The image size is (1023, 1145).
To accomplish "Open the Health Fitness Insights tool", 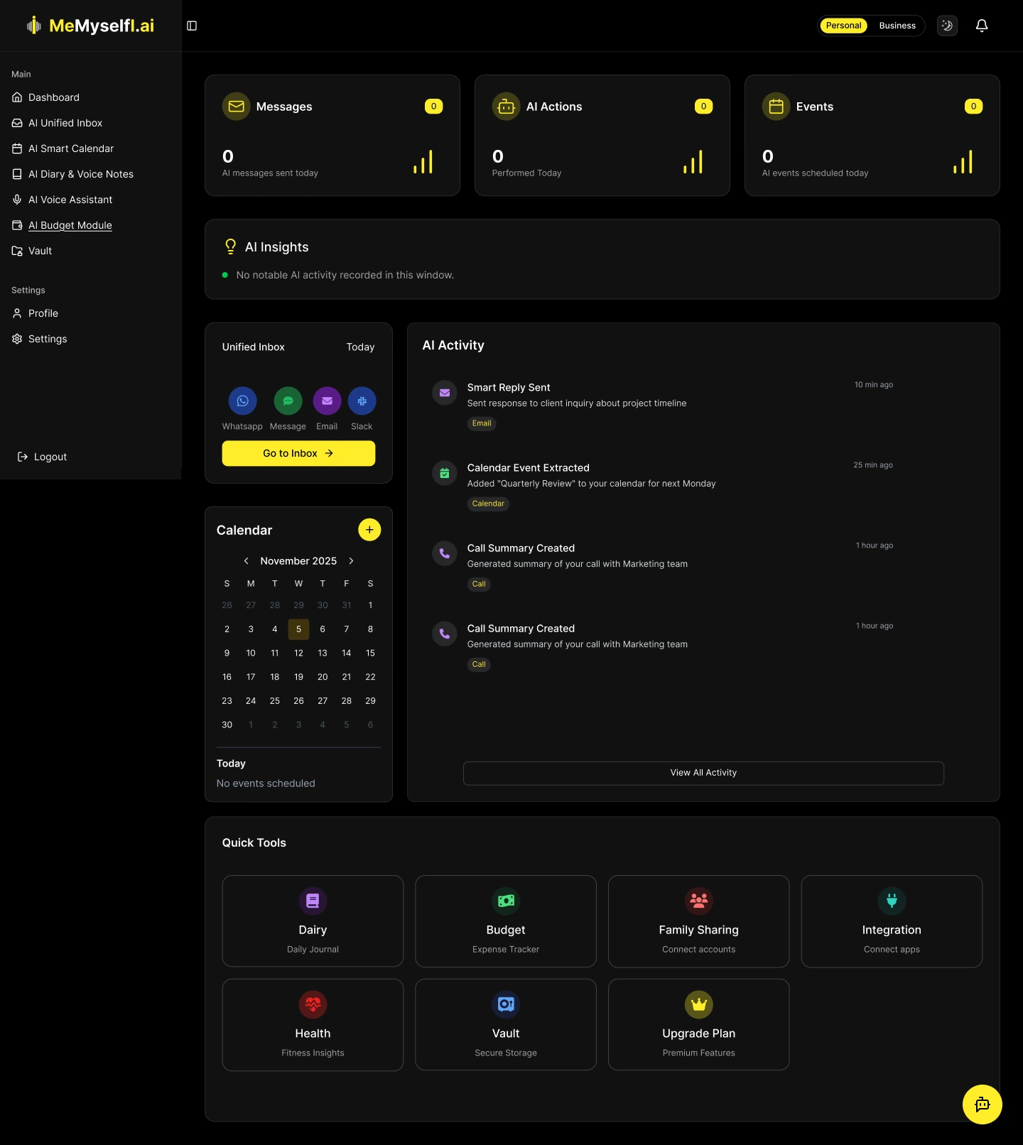I will coord(313,1025).
